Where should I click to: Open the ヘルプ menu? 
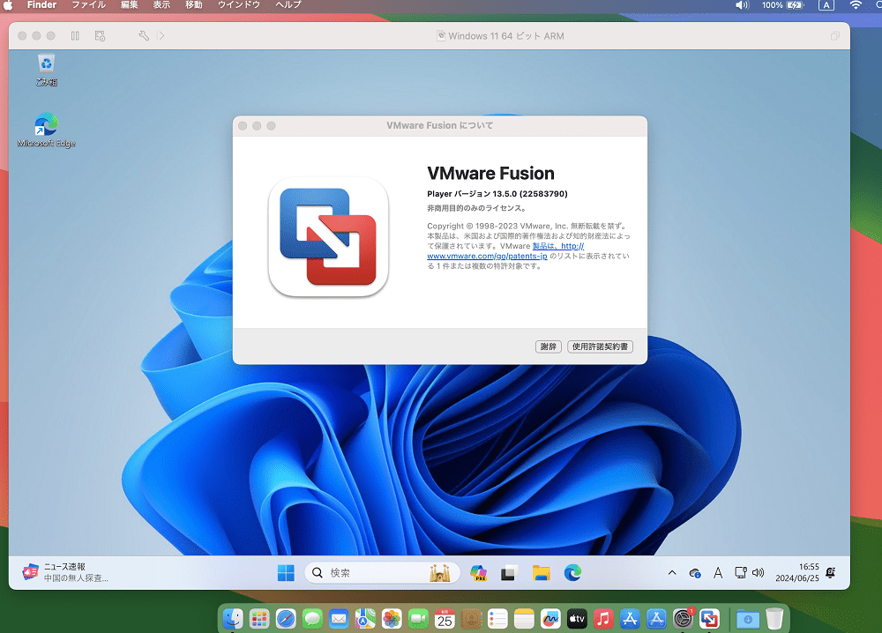(288, 5)
